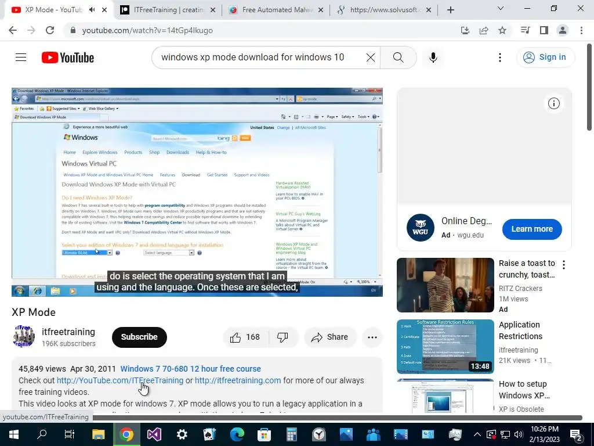Open a new browser tab

450,10
